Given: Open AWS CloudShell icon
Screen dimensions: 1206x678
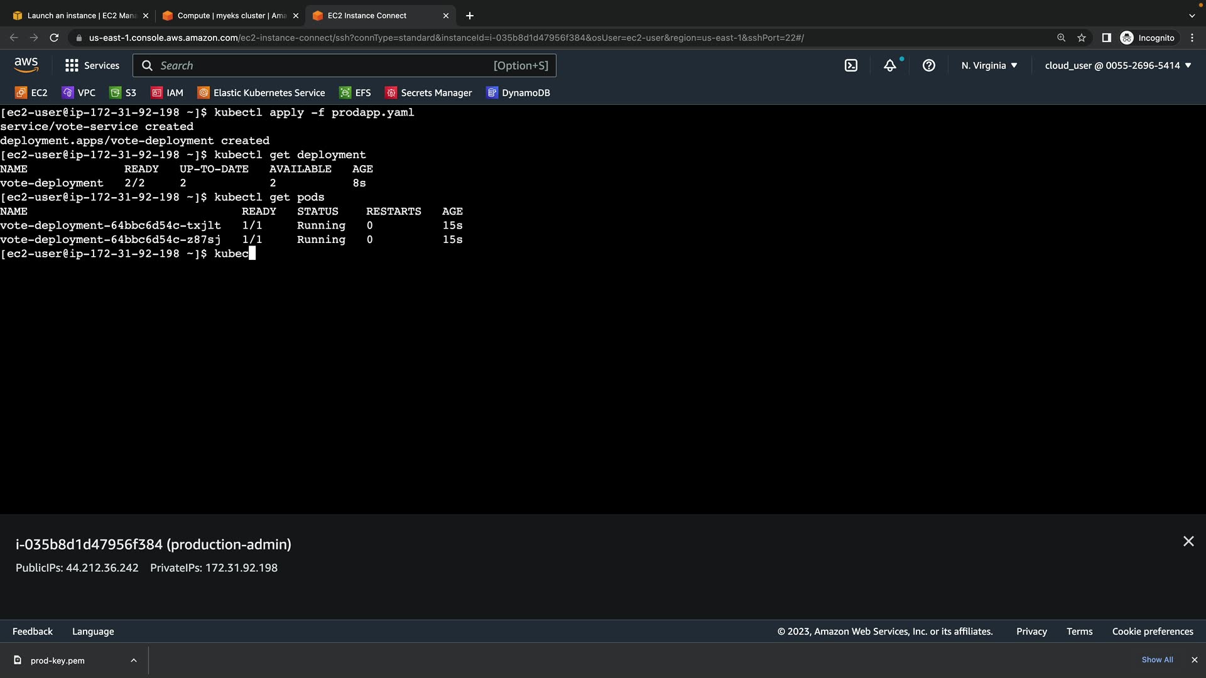Looking at the screenshot, I should tap(850, 65).
